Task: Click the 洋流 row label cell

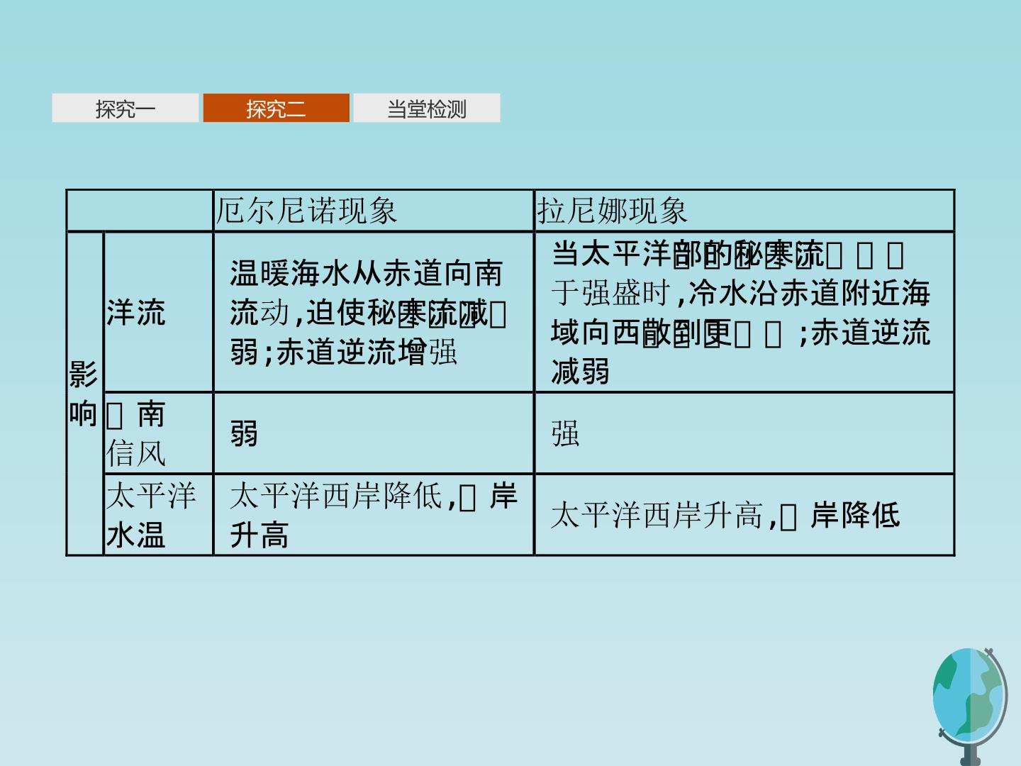Action: 159,312
